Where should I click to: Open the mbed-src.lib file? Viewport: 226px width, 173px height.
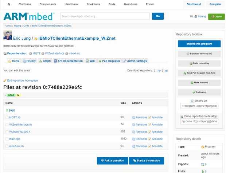(x=16, y=146)
